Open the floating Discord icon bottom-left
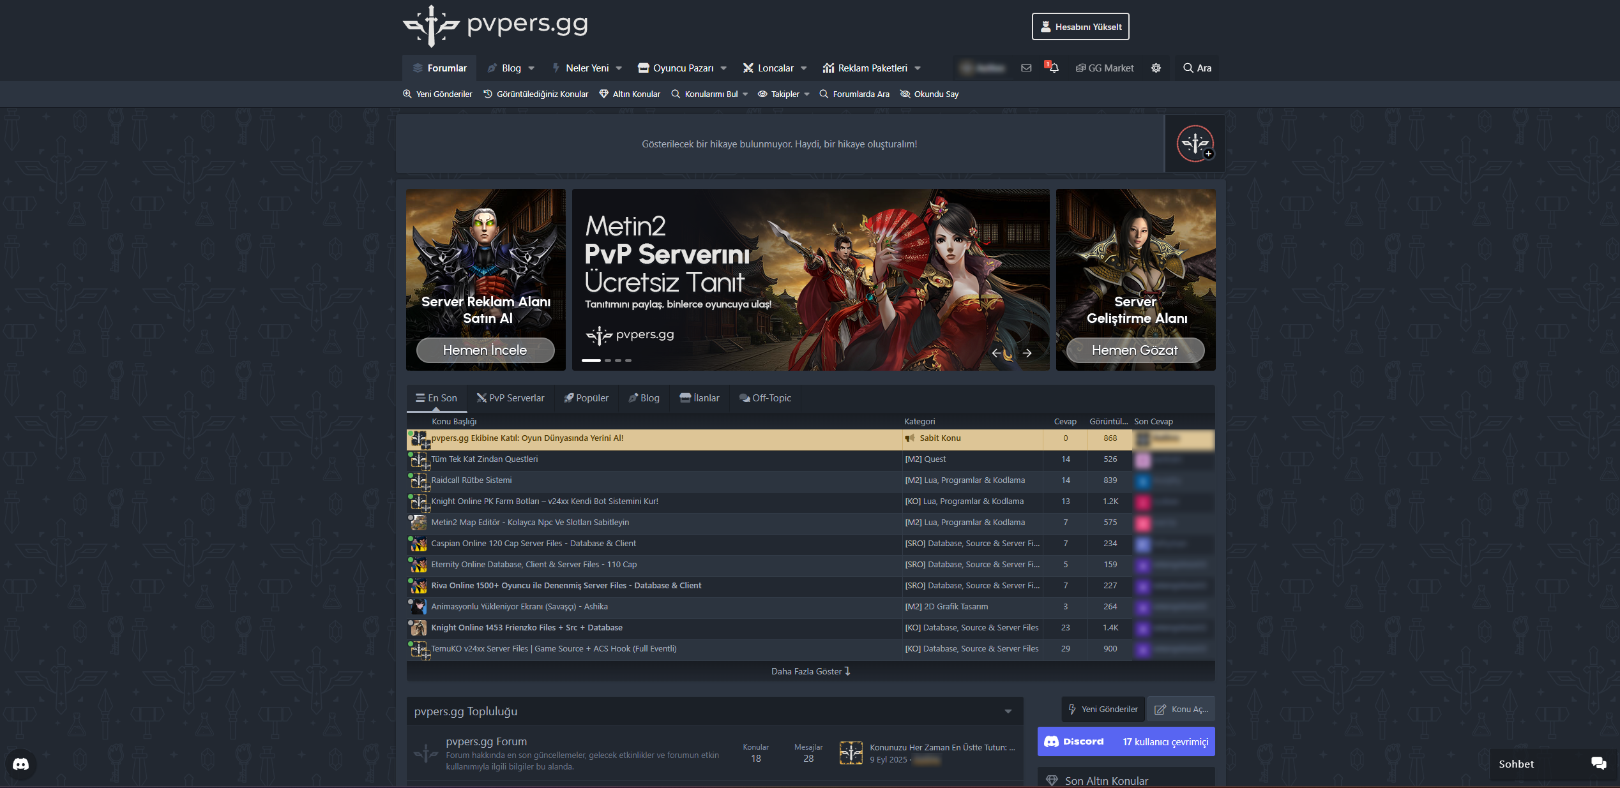Screen dimensions: 1620x788 point(21,764)
